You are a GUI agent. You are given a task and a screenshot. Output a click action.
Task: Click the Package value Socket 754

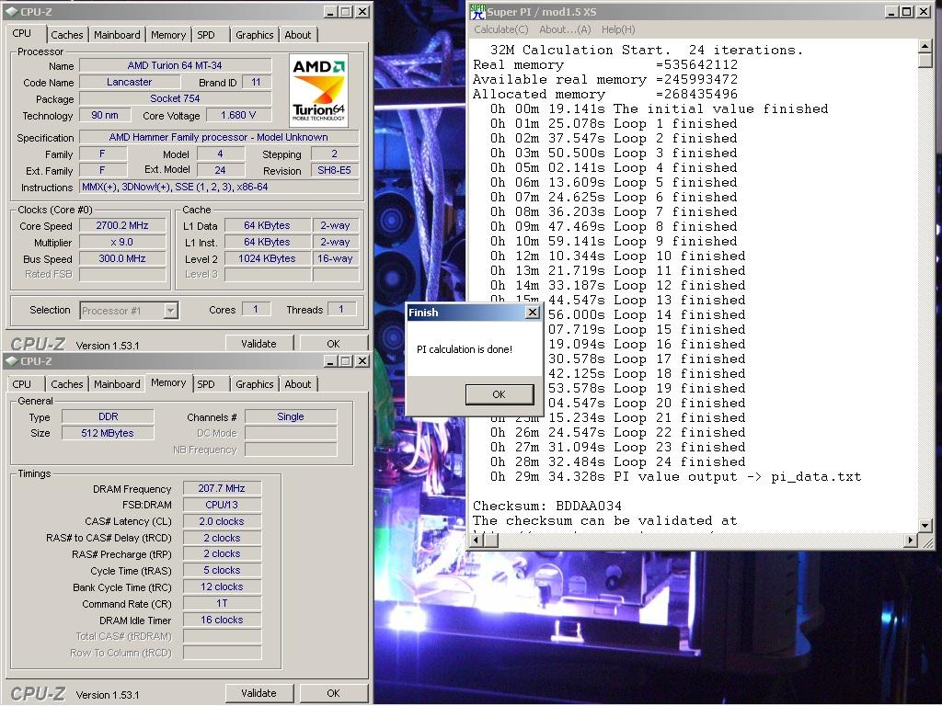pos(176,98)
